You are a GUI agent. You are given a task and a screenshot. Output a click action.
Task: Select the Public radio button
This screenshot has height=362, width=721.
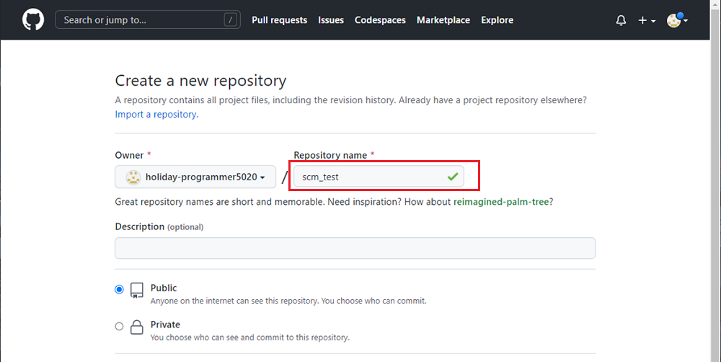(x=119, y=289)
